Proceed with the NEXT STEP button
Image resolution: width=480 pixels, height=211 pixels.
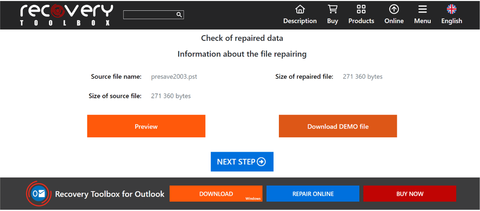(242, 162)
